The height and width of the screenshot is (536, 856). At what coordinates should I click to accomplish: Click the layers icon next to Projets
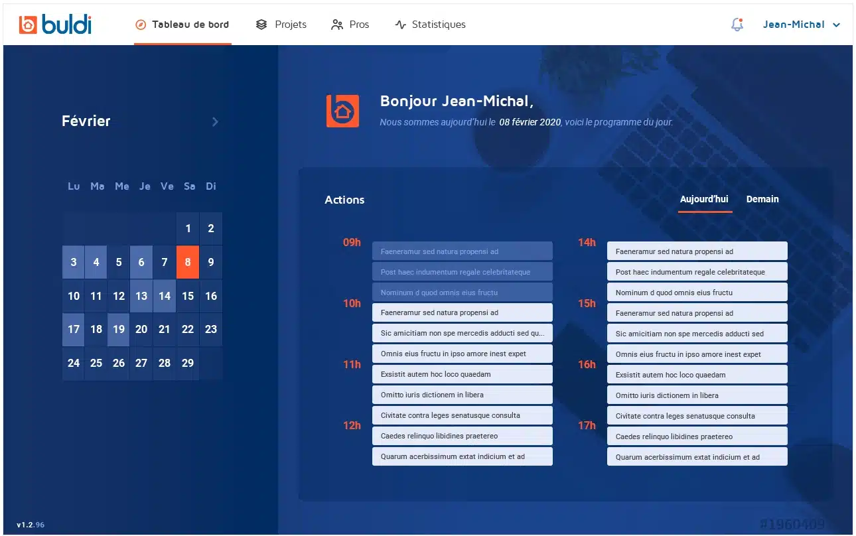click(x=261, y=25)
